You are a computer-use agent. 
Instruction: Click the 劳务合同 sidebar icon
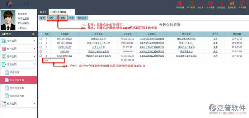coord(4,57)
